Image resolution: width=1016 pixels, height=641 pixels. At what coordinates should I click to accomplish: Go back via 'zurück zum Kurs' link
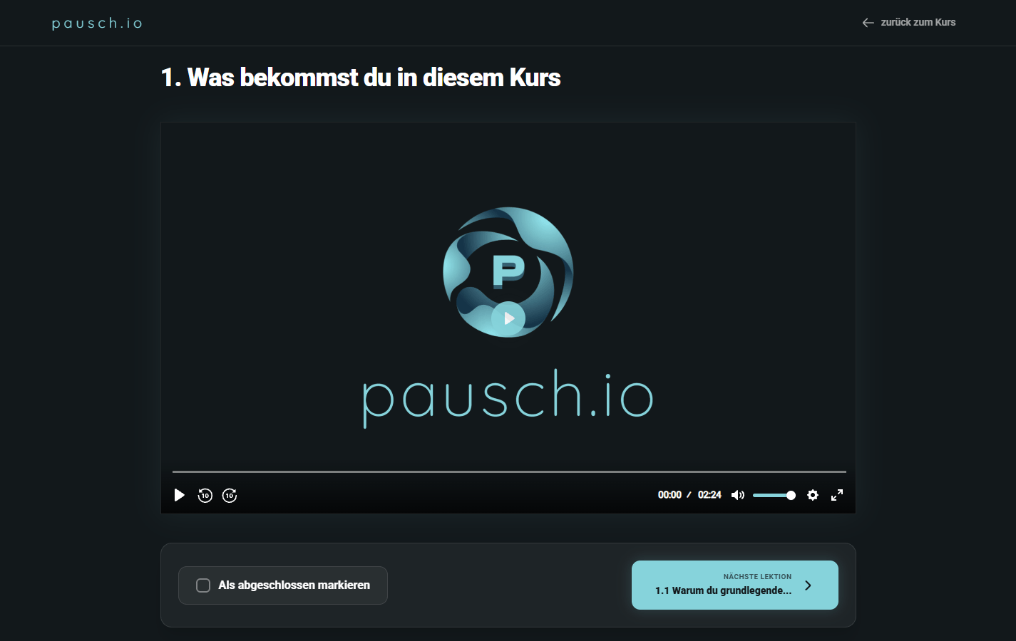point(909,22)
